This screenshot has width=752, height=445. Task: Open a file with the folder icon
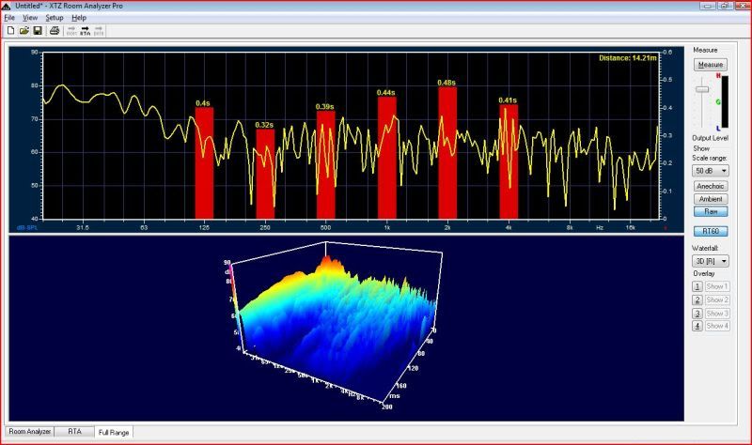(x=23, y=31)
